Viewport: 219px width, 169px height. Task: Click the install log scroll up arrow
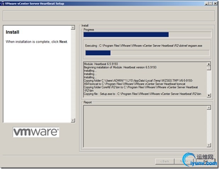tap(209, 64)
